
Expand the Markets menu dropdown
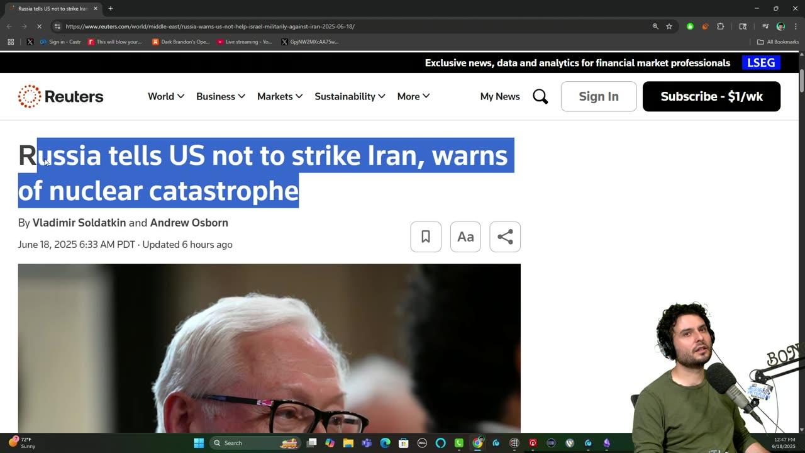tap(280, 96)
